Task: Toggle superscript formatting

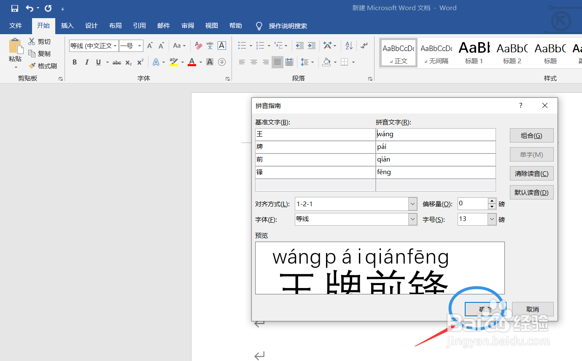Action: 140,62
